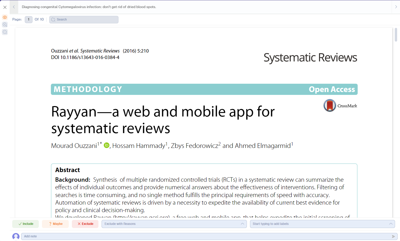The image size is (400, 241).
Task: Mark the article as Exclude
Action: click(x=85, y=224)
